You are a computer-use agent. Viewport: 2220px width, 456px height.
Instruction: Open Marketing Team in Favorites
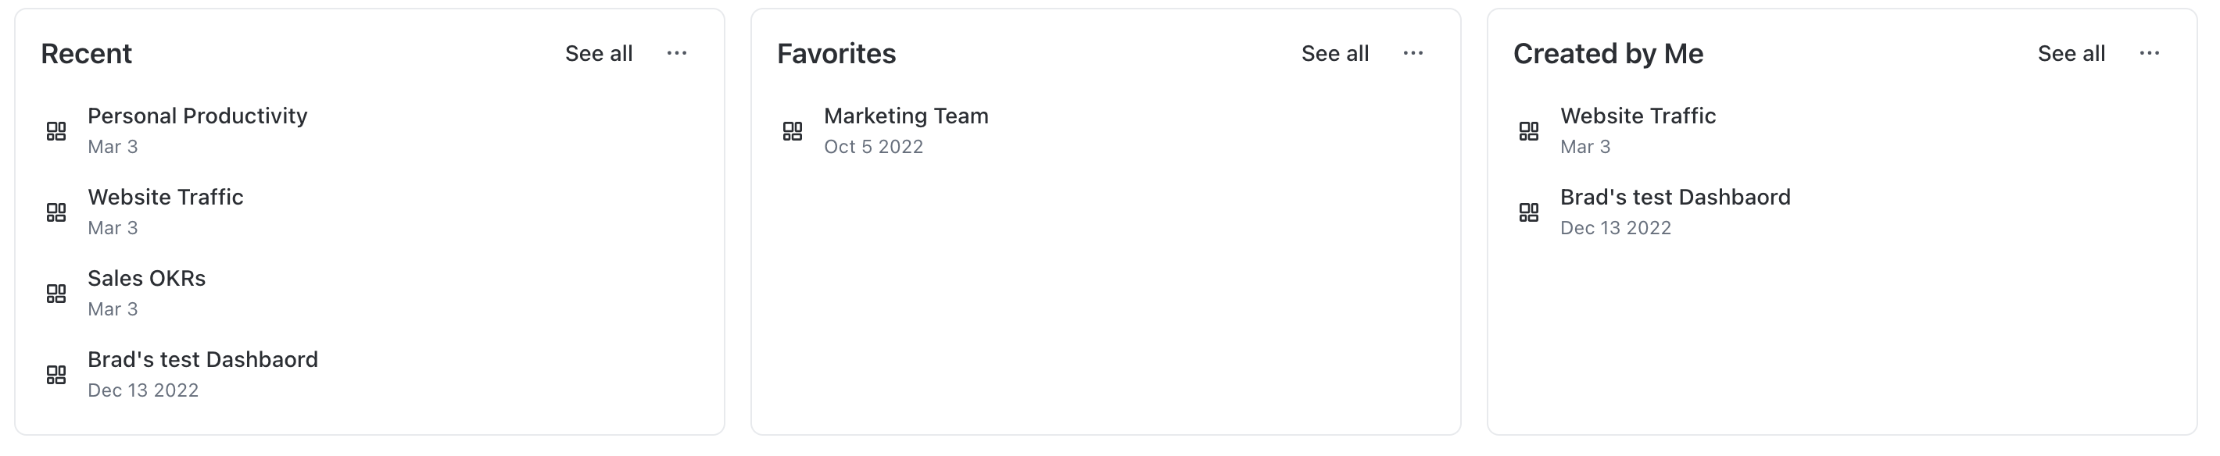pyautogui.click(x=906, y=116)
